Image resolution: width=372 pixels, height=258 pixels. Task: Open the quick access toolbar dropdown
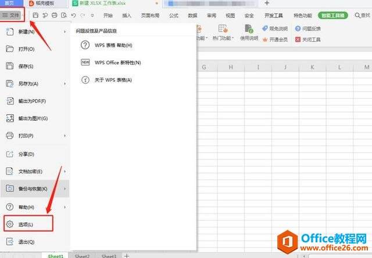(92, 16)
